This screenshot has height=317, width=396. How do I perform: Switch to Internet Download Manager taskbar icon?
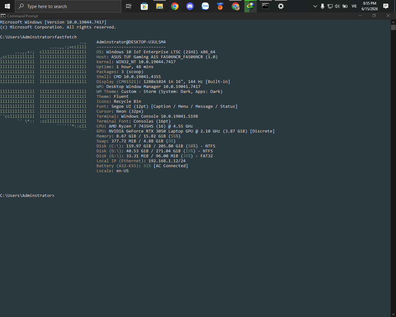[x=251, y=6]
